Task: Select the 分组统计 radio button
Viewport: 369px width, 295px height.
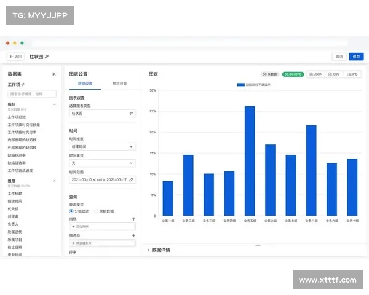Action: pyautogui.click(x=71, y=211)
